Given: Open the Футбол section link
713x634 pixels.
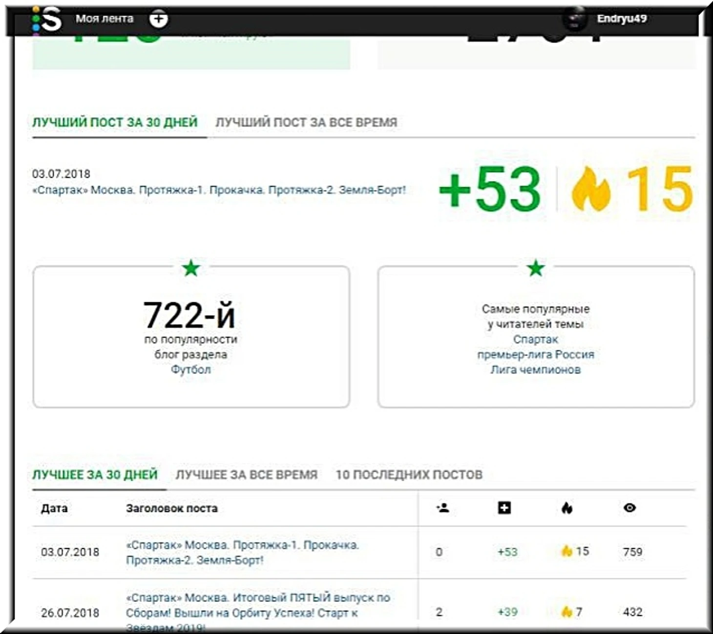Looking at the screenshot, I should click(190, 369).
